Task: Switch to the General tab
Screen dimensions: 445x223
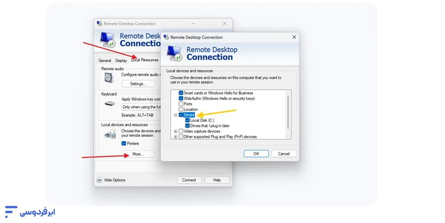Action: coord(104,61)
